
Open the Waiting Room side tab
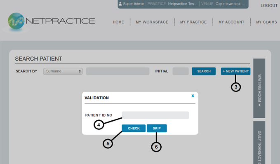click(259, 88)
